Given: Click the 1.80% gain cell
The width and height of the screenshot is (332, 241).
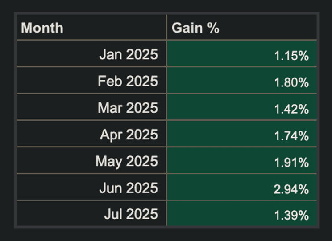Looking at the screenshot, I should click(x=291, y=82).
